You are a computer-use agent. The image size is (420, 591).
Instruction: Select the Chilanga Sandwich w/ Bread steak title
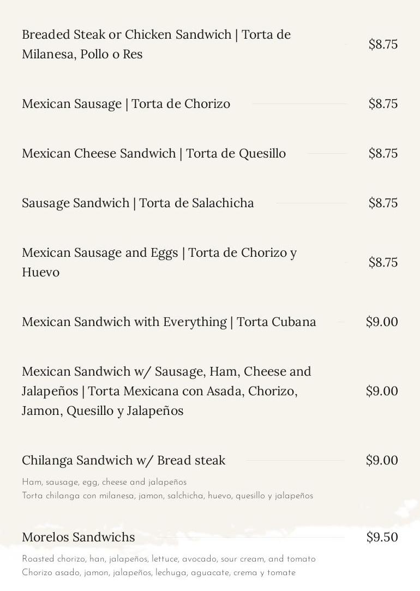click(x=124, y=460)
